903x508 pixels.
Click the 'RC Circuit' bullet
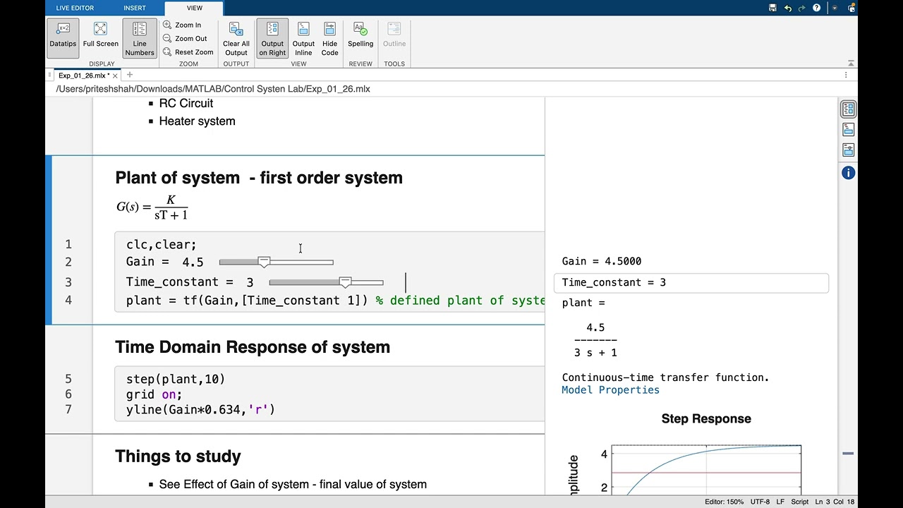point(186,103)
